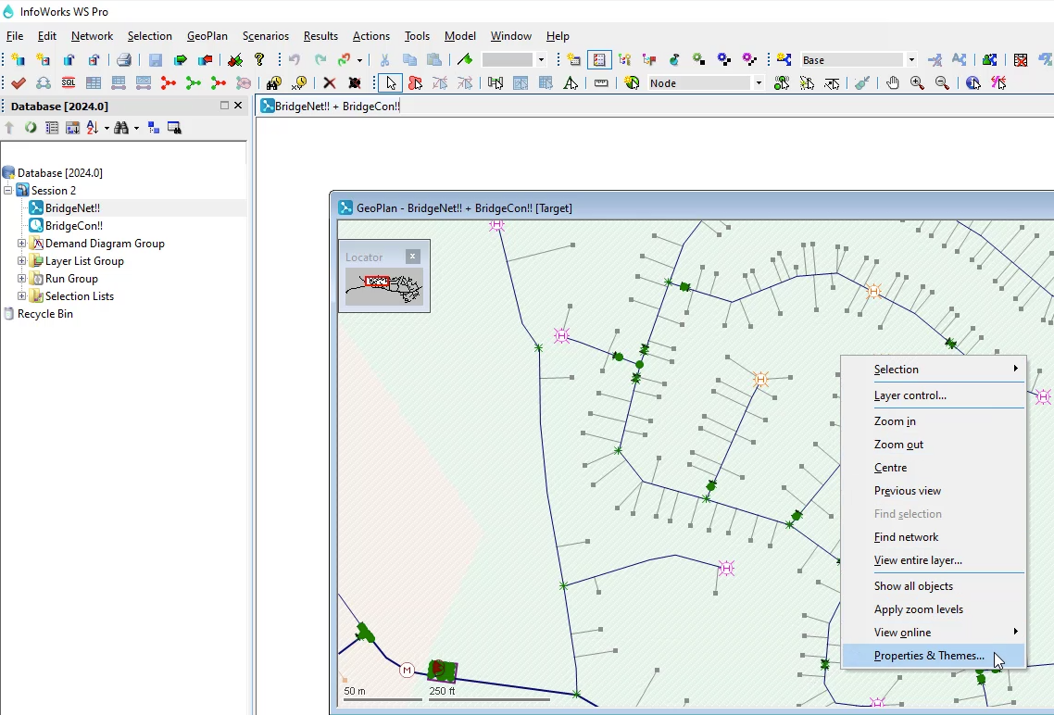
Task: Expand the Layer List Group node
Action: (21, 261)
